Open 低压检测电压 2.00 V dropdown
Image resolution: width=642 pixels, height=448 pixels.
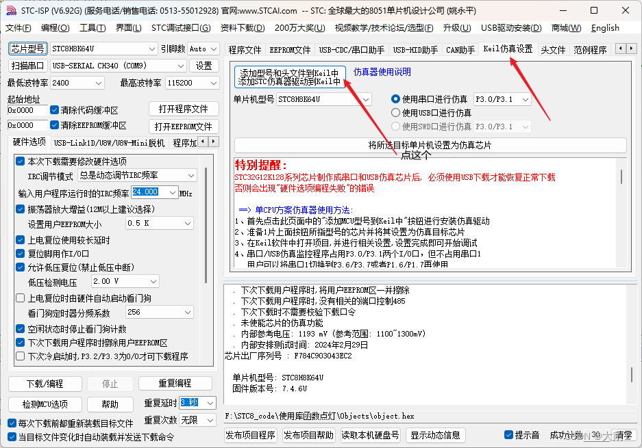125,281
